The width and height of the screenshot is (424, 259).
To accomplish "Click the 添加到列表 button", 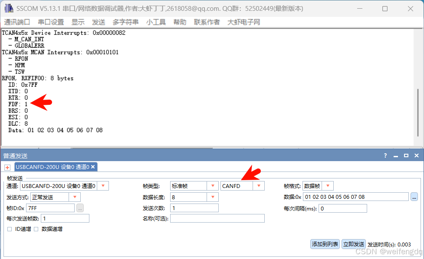I will click(325, 244).
